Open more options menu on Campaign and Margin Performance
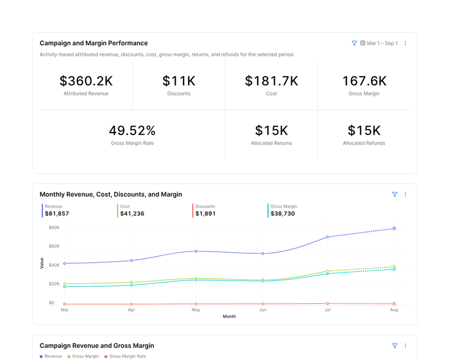The width and height of the screenshot is (450, 360). click(405, 43)
